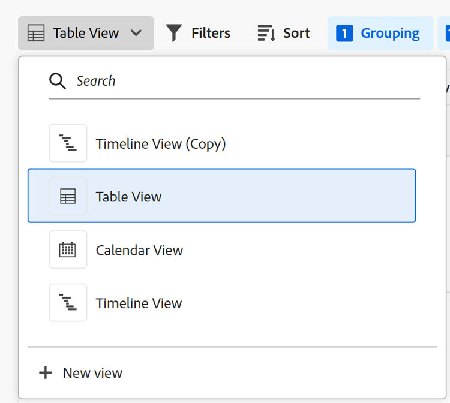Select Timeline View (Copy) from list
This screenshot has height=403, width=450.
161,144
